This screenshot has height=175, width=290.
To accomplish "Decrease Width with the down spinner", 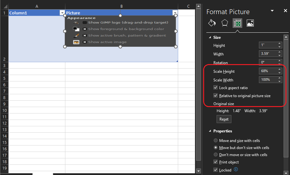I will click(279, 55).
